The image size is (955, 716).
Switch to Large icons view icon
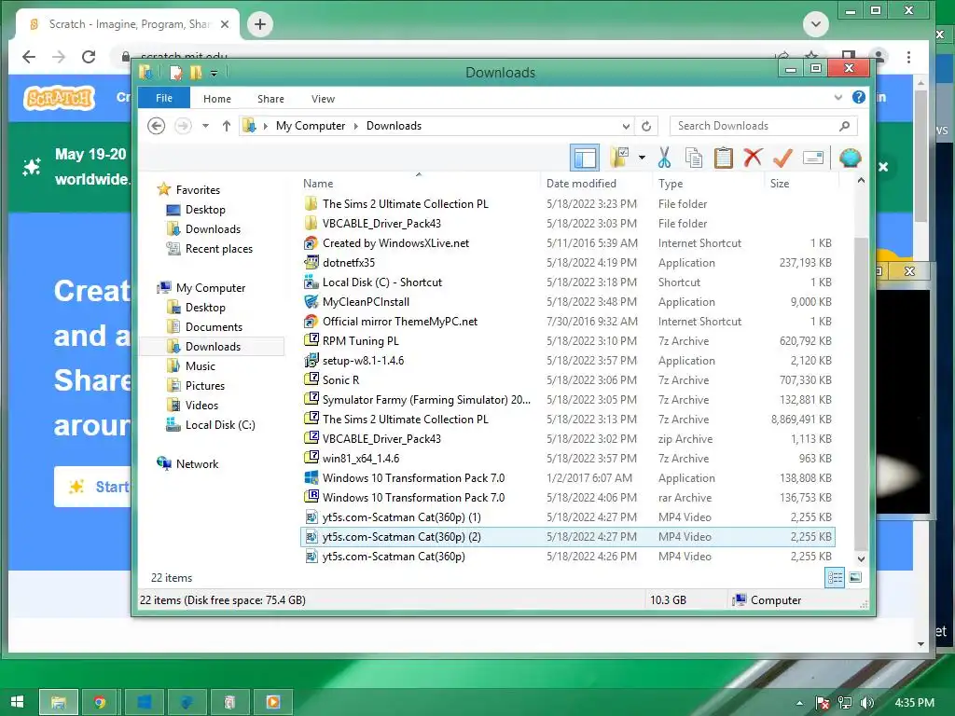(x=855, y=577)
